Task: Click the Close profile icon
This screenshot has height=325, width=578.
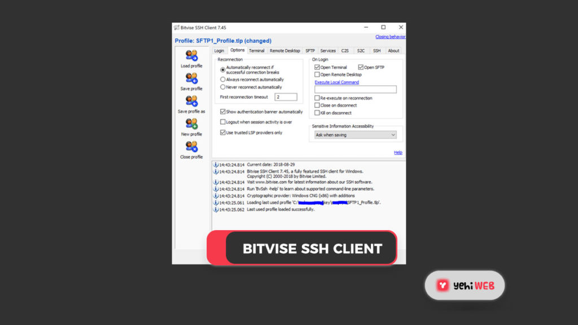Action: tap(191, 147)
